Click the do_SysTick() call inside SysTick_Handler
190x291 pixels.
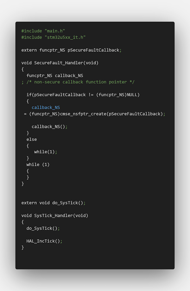(43, 228)
